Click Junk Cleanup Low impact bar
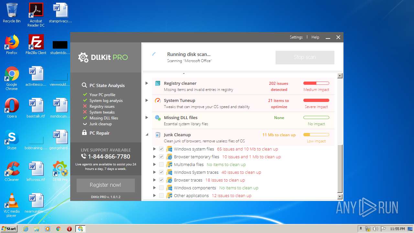This screenshot has width=414, height=233. click(316, 135)
